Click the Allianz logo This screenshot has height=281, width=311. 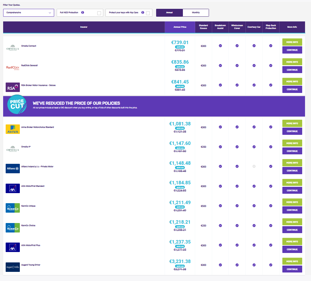(x=13, y=169)
